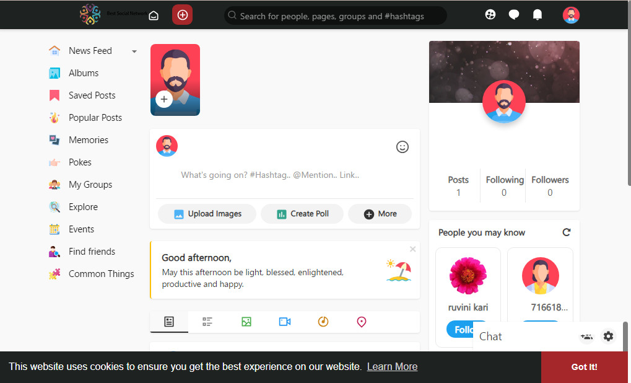Open the emoji picker smiley icon
The height and width of the screenshot is (383, 631).
click(x=403, y=147)
